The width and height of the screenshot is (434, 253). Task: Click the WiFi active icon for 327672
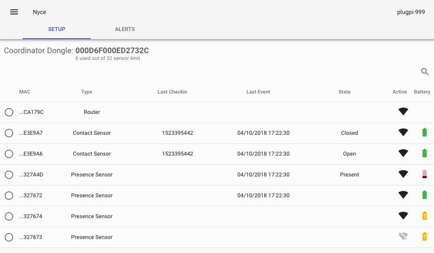tap(403, 195)
